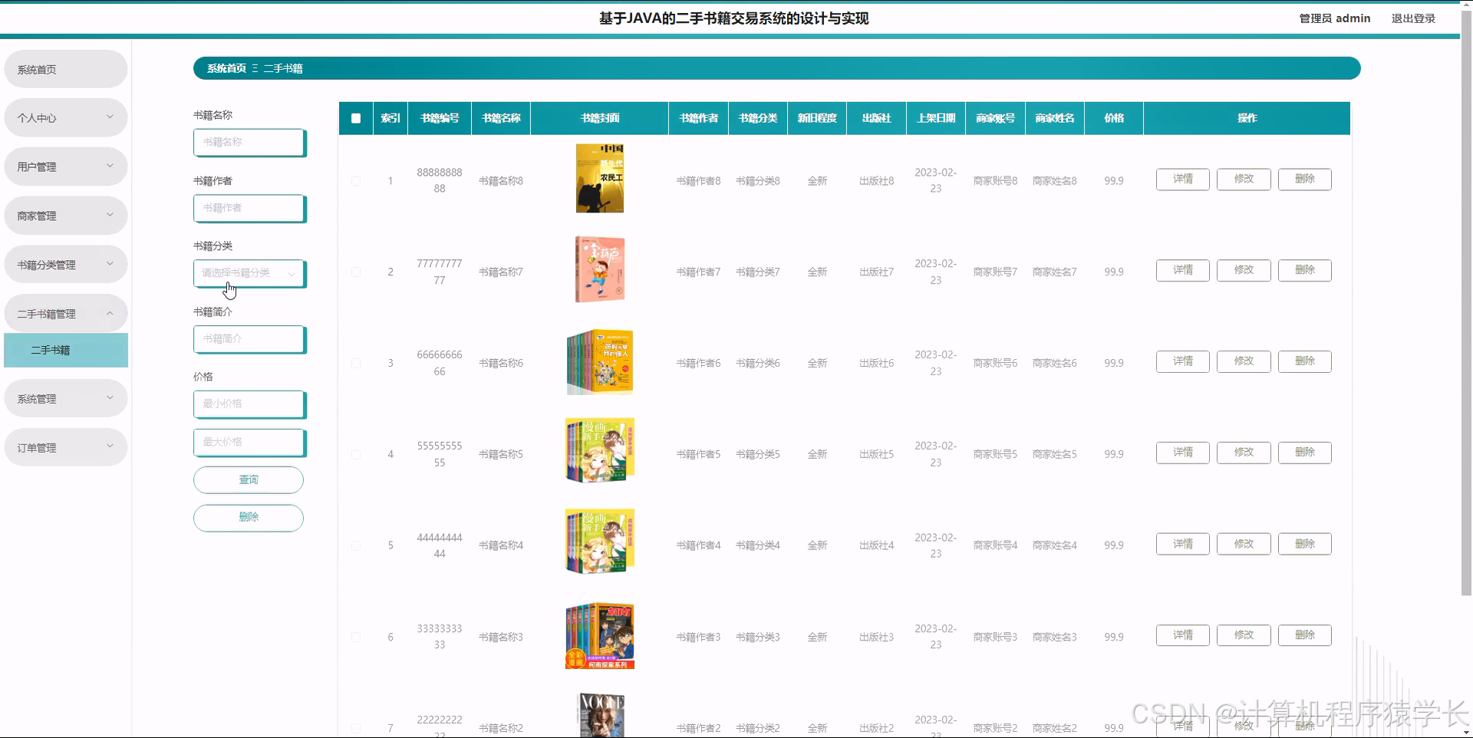Toggle the select-all checkbox in table header
Screen dimensions: 1473x738
[x=355, y=117]
